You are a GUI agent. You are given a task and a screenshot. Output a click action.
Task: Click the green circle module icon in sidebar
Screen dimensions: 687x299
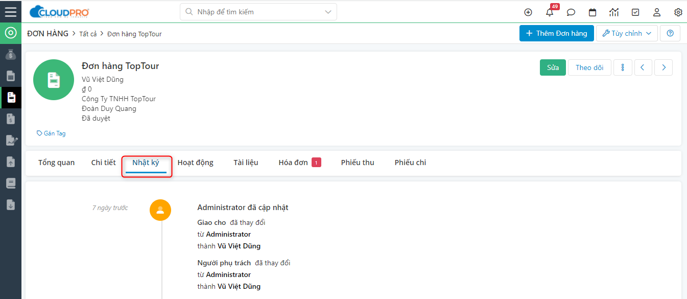tap(11, 33)
